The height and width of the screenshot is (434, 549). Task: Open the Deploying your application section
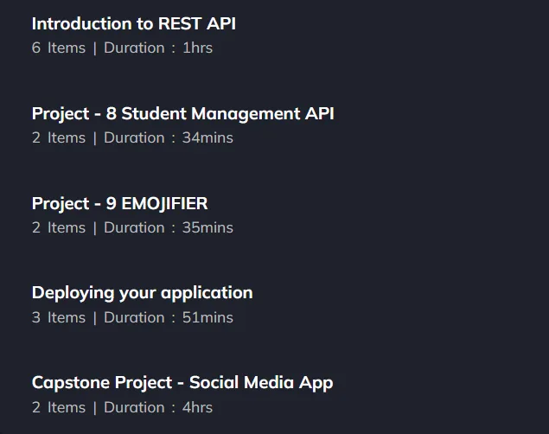pos(142,293)
